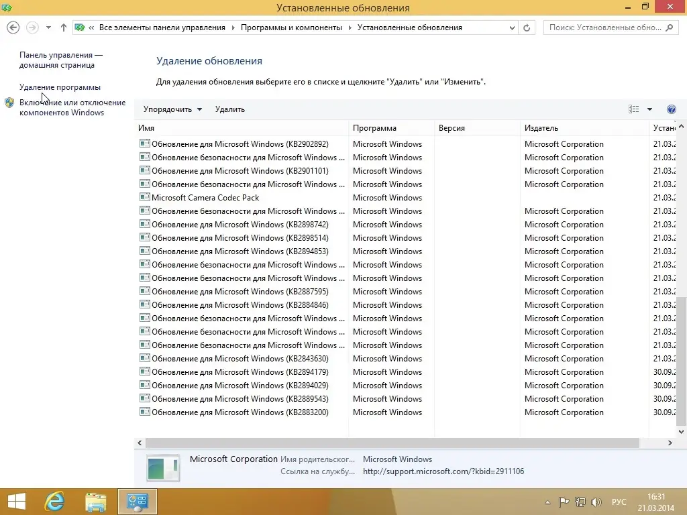The height and width of the screenshot is (515, 687).
Task: Click horizontal scrollbar left arrow
Action: click(140, 443)
